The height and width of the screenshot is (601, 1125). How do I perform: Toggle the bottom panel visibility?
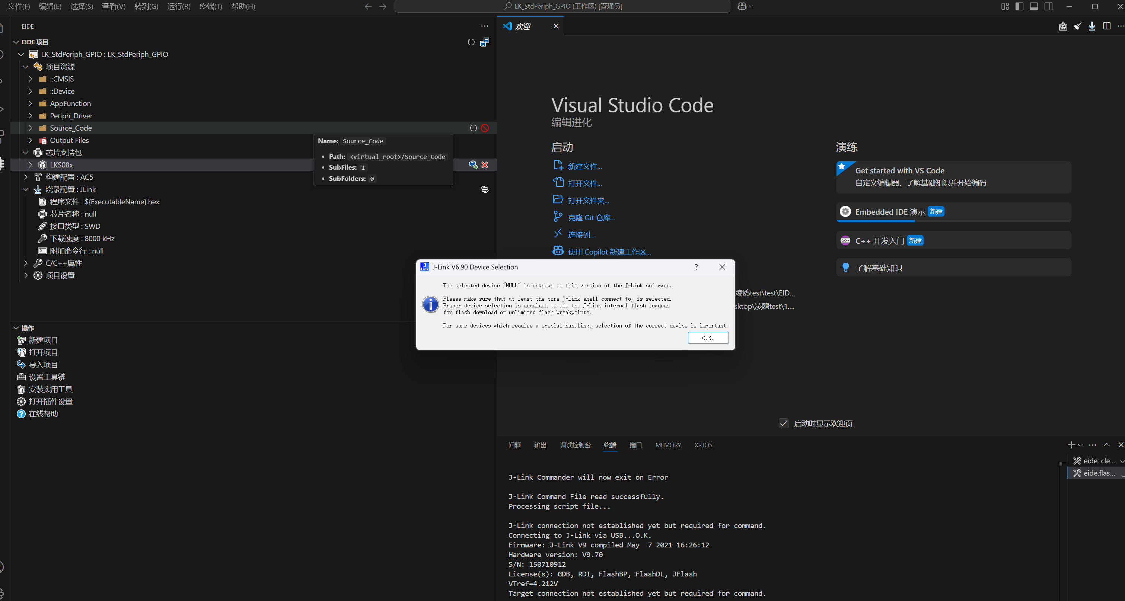click(x=1034, y=6)
